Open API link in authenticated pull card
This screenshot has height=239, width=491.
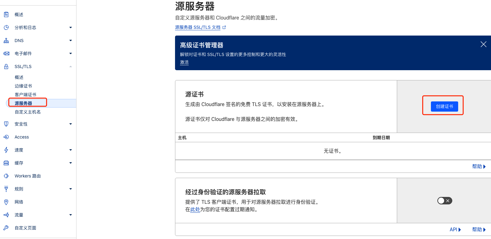click(455, 229)
